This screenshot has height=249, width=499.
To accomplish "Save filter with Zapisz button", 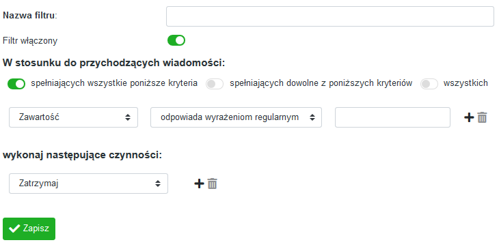I will [29, 229].
